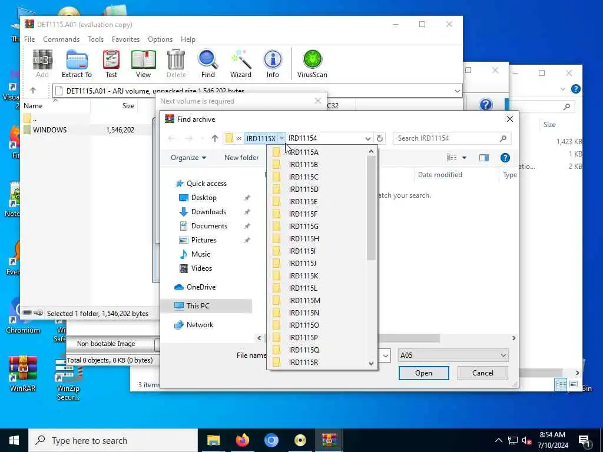Screen dimensions: 603x452
Task: Open the help icon in Find archive dialog
Action: click(x=505, y=158)
